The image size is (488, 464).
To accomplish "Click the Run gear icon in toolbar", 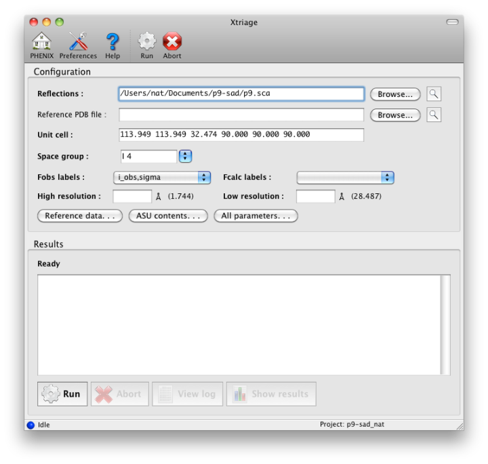I will (147, 43).
